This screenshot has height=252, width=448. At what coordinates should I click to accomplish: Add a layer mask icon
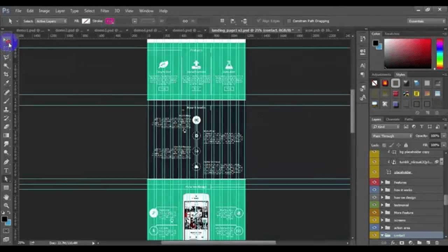click(x=401, y=243)
